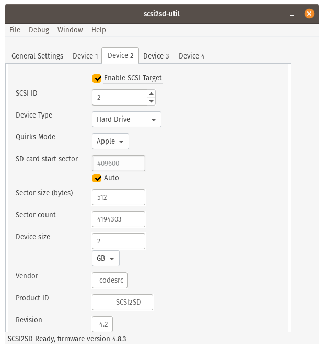Open the Quirks Mode Apple dropdown

pyautogui.click(x=110, y=142)
